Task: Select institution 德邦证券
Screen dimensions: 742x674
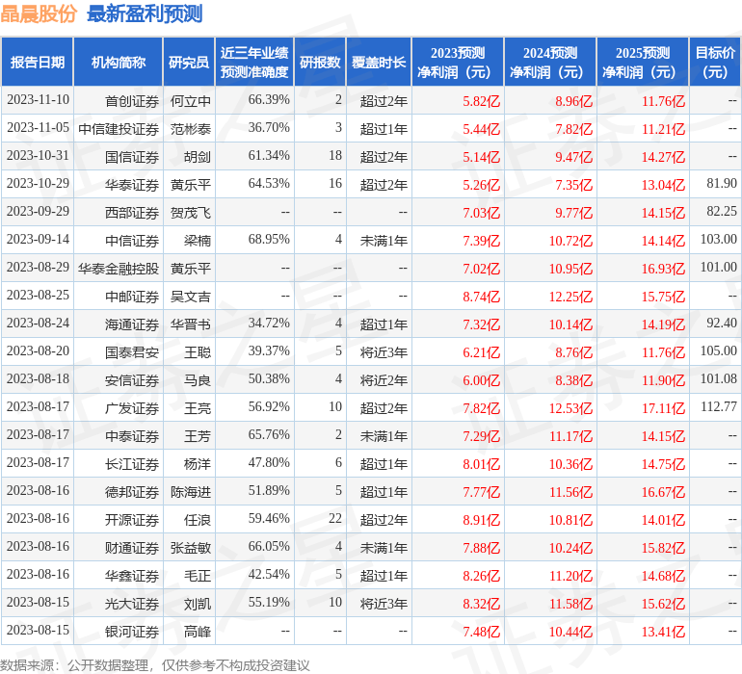Action: (132, 492)
